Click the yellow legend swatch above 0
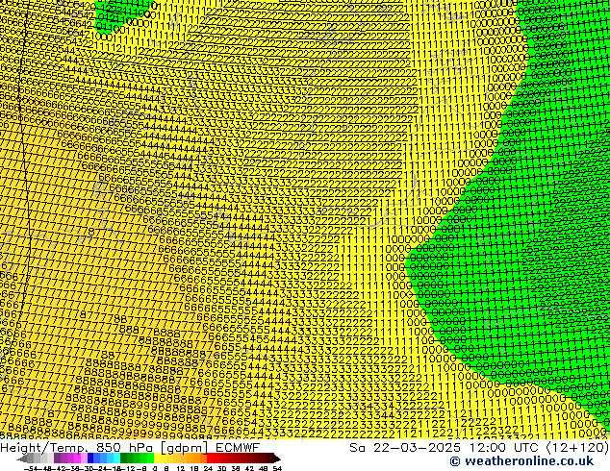This screenshot has width=610, height=471. (157, 458)
